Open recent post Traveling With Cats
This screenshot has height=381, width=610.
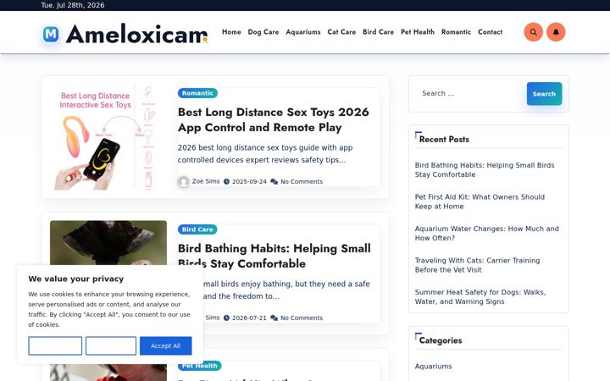pos(477,265)
